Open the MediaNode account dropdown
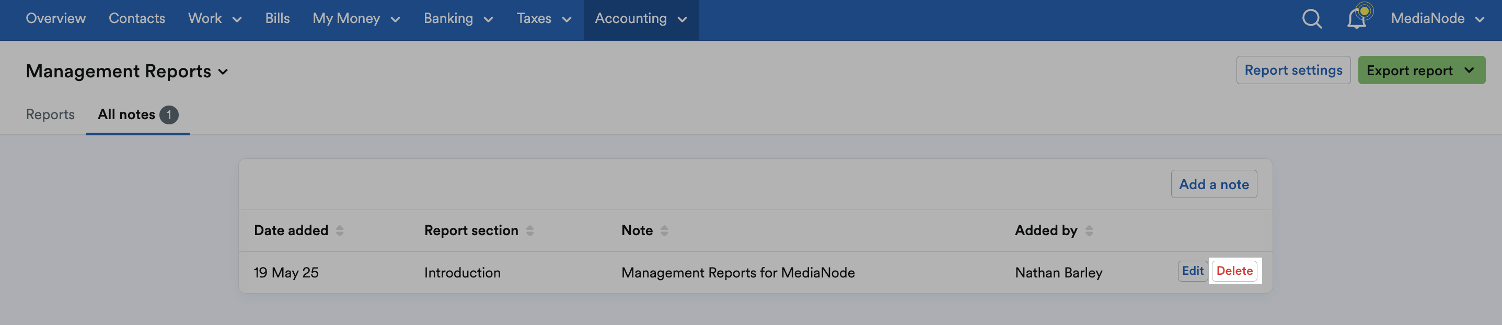The image size is (1502, 325). (x=1437, y=19)
